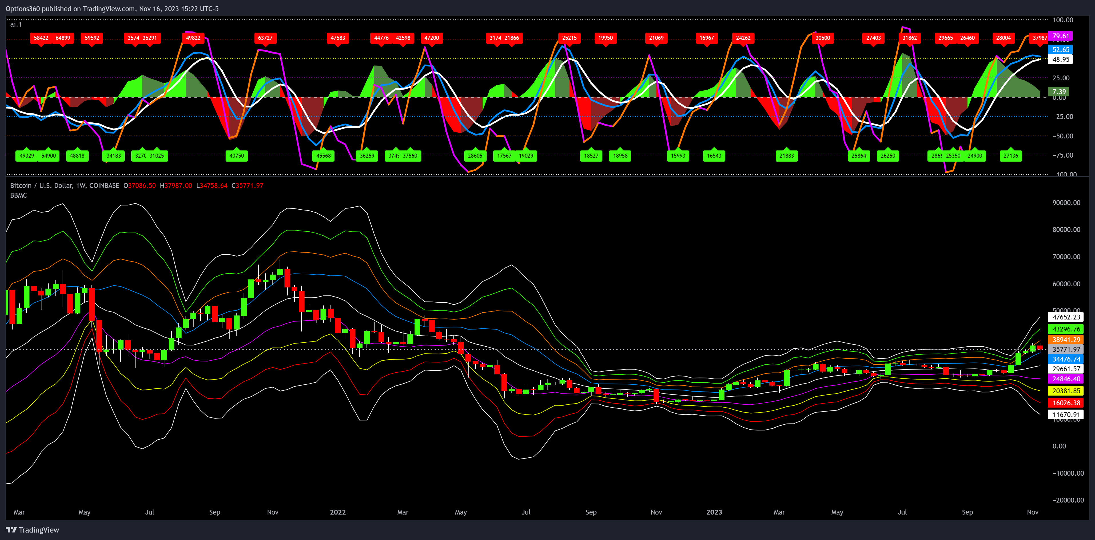Click the green 45568 signal marker
The height and width of the screenshot is (540, 1095).
coord(323,156)
